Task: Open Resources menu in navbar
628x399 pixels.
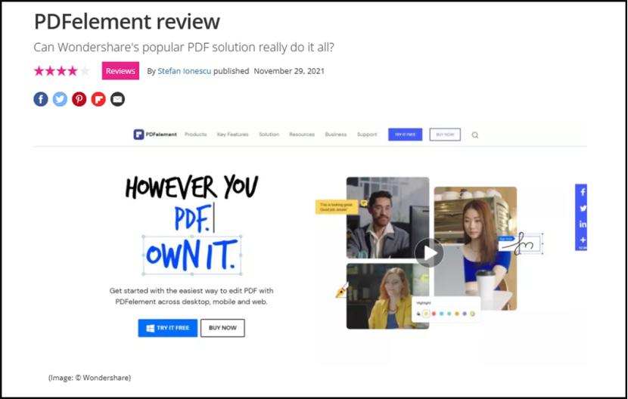Action: point(302,135)
